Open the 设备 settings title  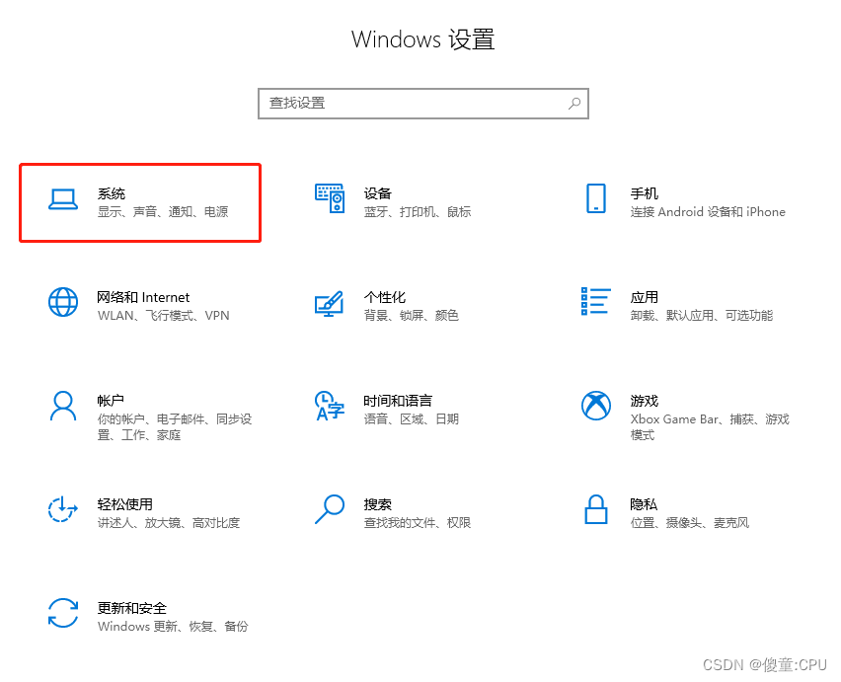coord(378,193)
